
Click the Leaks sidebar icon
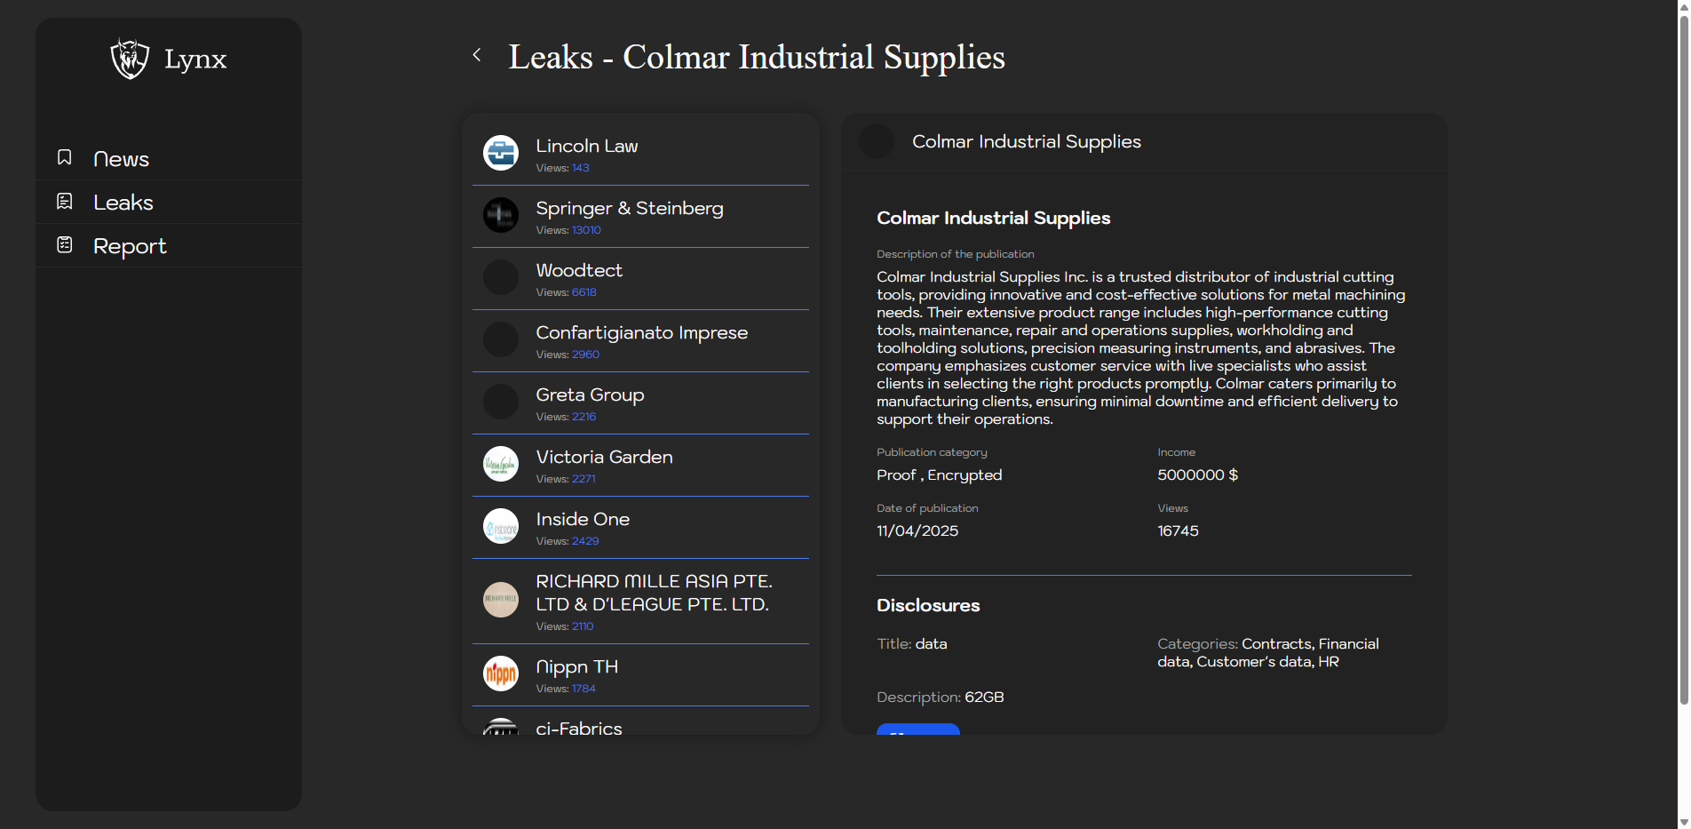[x=65, y=202]
